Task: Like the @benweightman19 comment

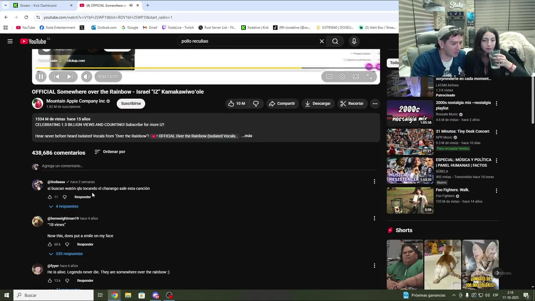Action: 50,245
